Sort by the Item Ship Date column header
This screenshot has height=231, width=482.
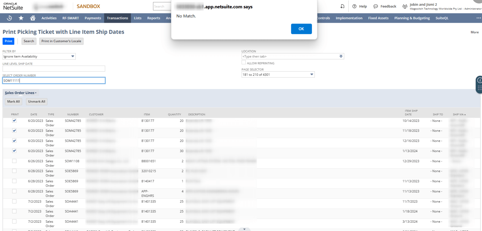[x=411, y=113]
